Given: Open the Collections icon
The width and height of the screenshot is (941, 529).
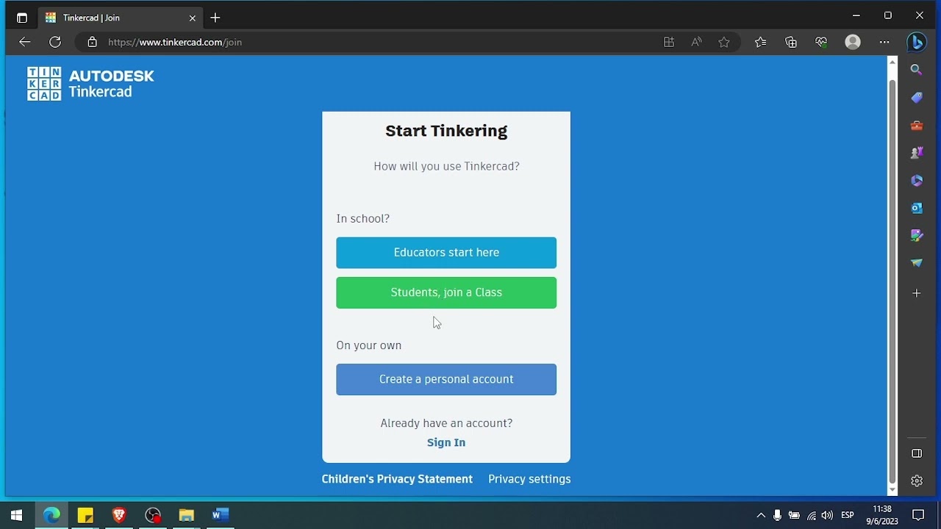Looking at the screenshot, I should coord(791,42).
